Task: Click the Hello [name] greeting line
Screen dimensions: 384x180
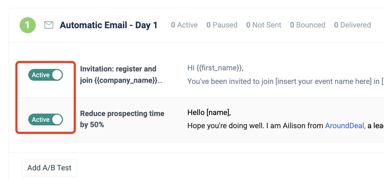Action: coord(209,113)
